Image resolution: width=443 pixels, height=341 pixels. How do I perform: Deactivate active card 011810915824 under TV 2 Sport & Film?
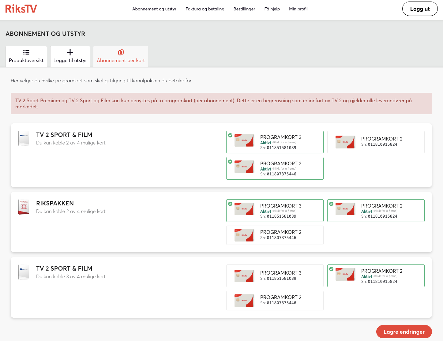(x=376, y=276)
